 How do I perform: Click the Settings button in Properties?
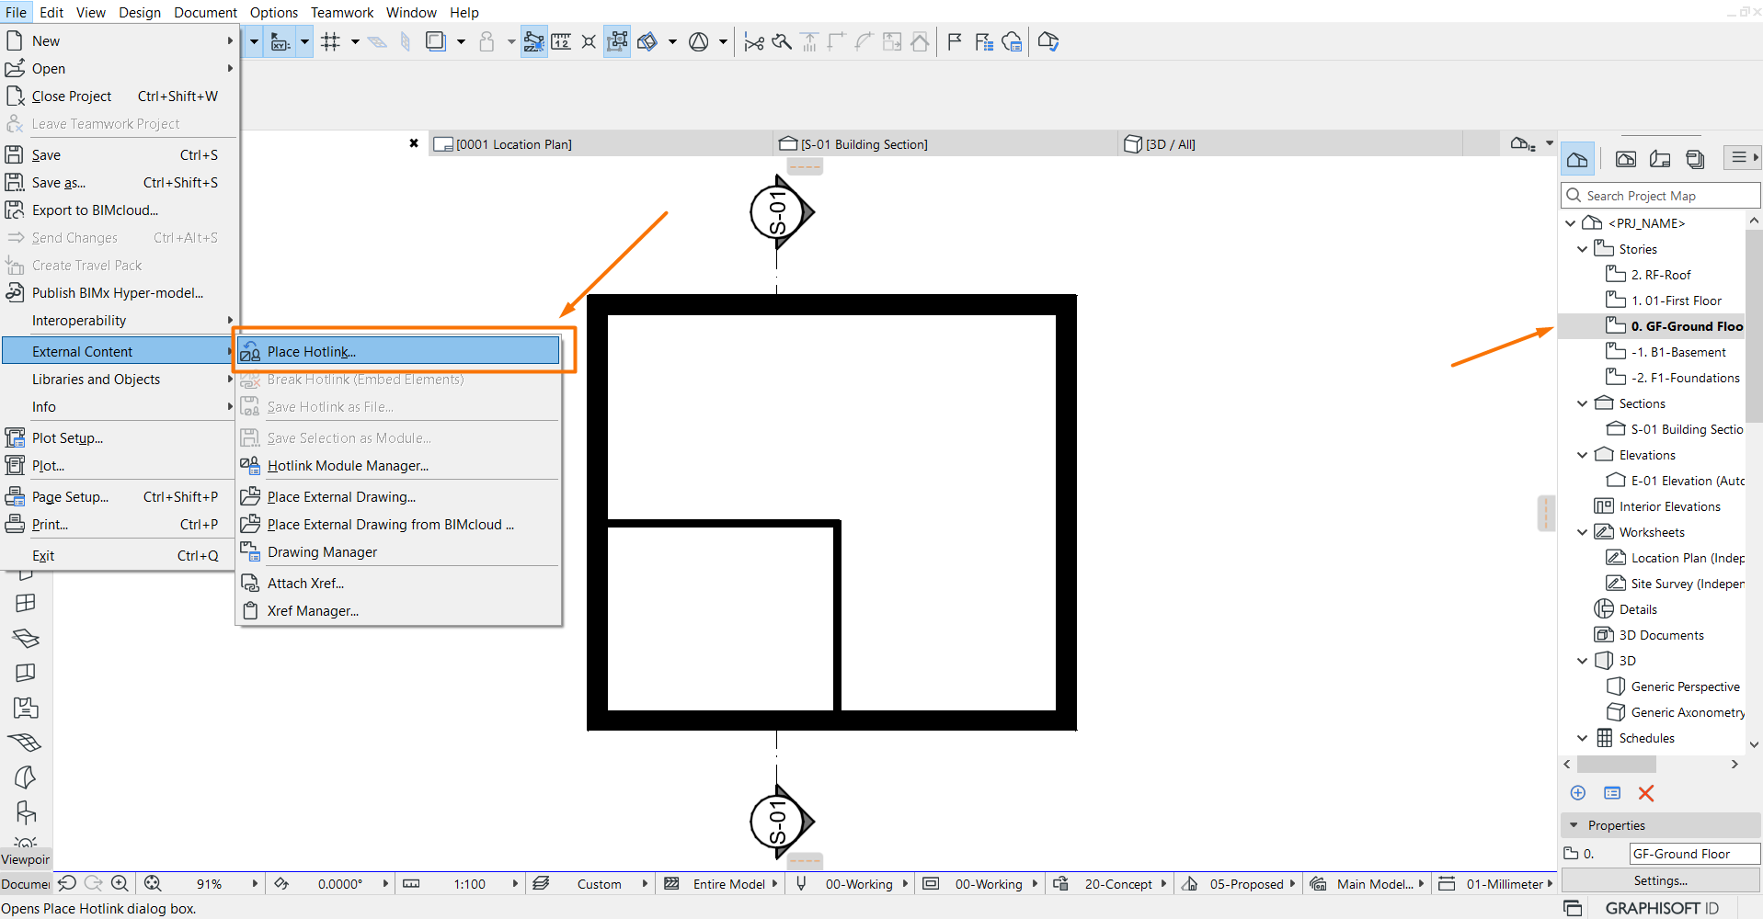(x=1660, y=880)
